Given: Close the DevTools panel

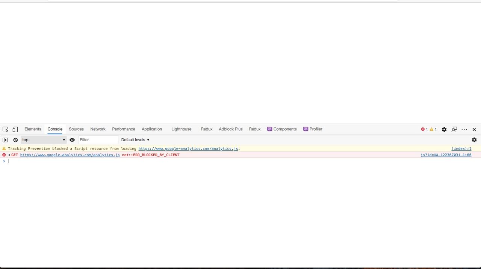Looking at the screenshot, I should 474,129.
